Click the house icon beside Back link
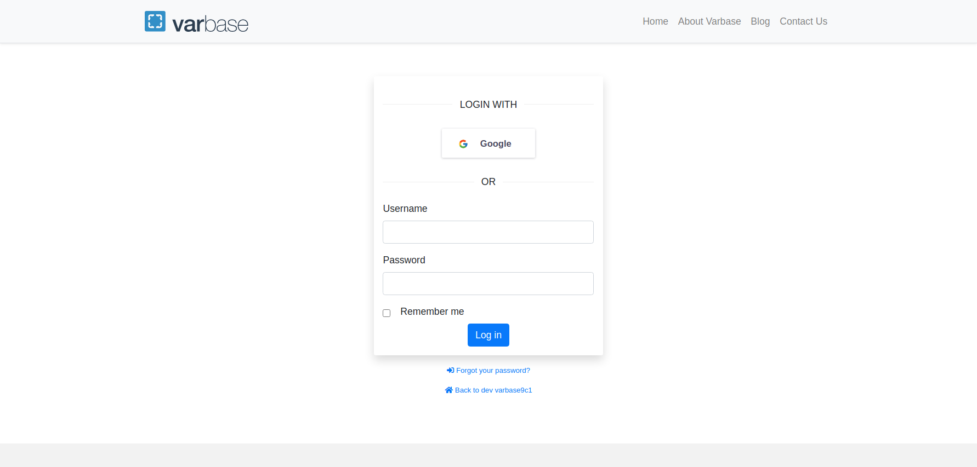The width and height of the screenshot is (977, 467). [448, 390]
